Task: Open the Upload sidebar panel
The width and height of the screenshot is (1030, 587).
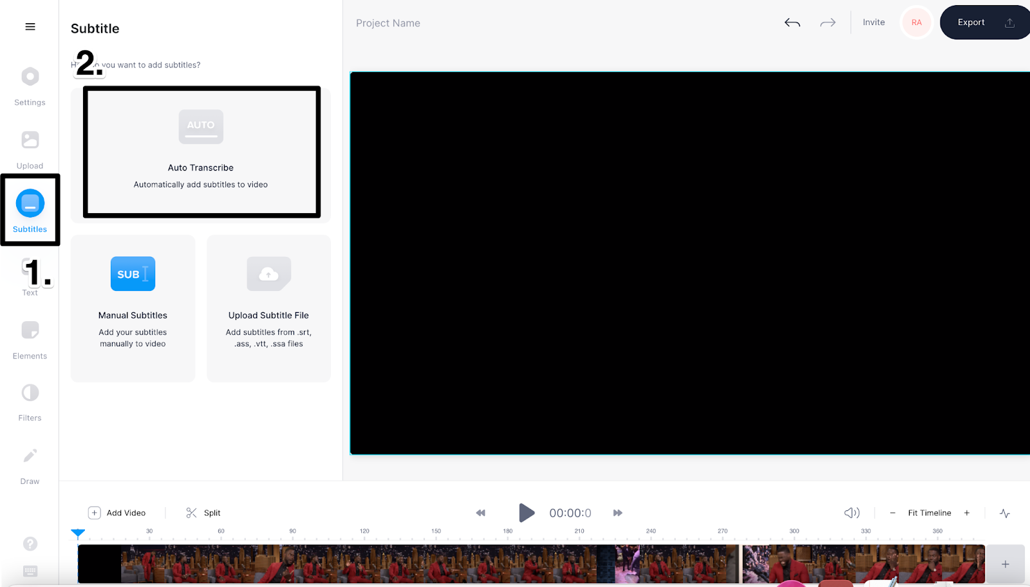Action: 30,149
